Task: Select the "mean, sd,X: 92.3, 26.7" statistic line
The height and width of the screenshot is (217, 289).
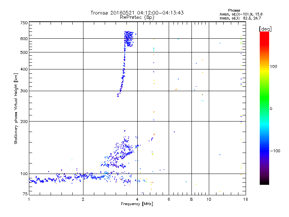Action: 240,18
